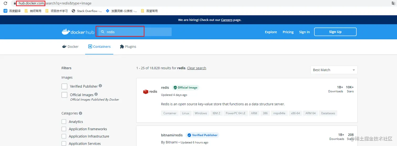Screen dimensions: 397x146
Task: Click the Official Image badge
Action: point(186,88)
